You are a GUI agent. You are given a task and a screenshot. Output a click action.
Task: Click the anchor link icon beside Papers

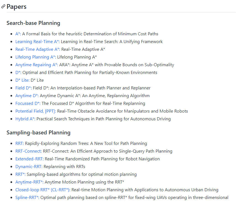(3, 7)
